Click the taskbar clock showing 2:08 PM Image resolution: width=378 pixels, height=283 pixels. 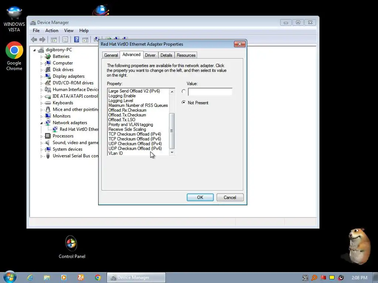click(360, 278)
